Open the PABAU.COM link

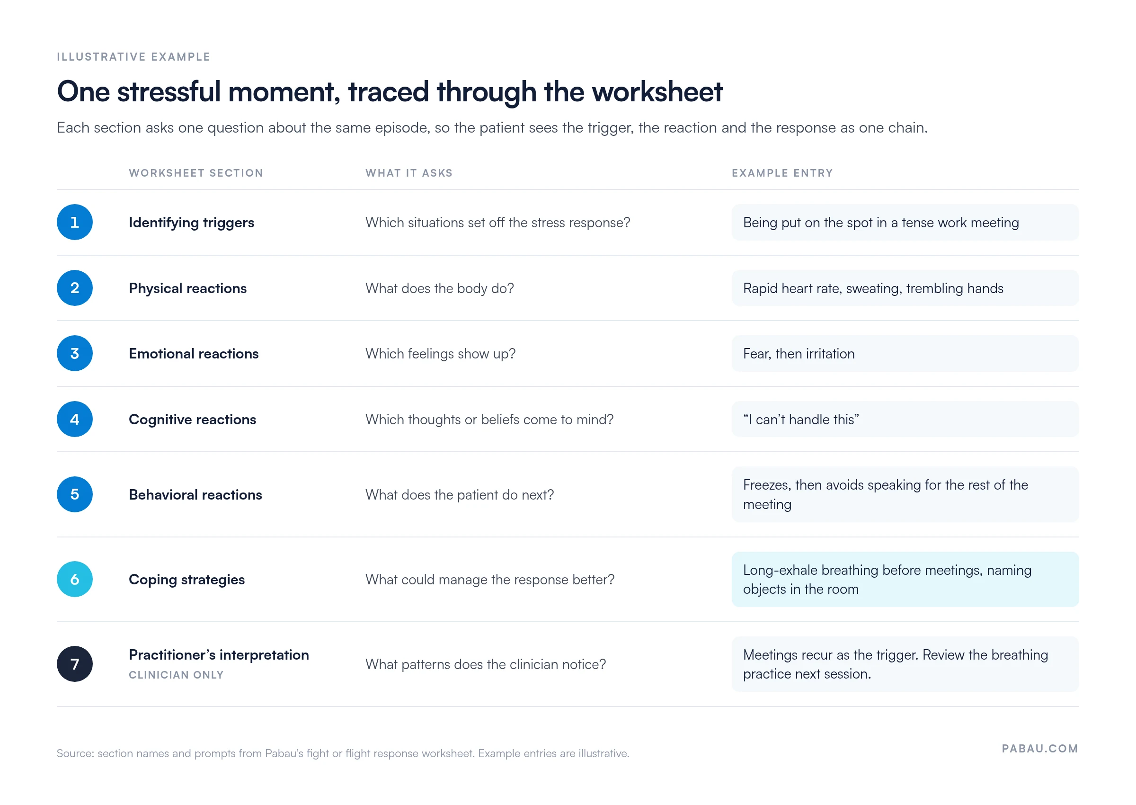[x=1040, y=749]
